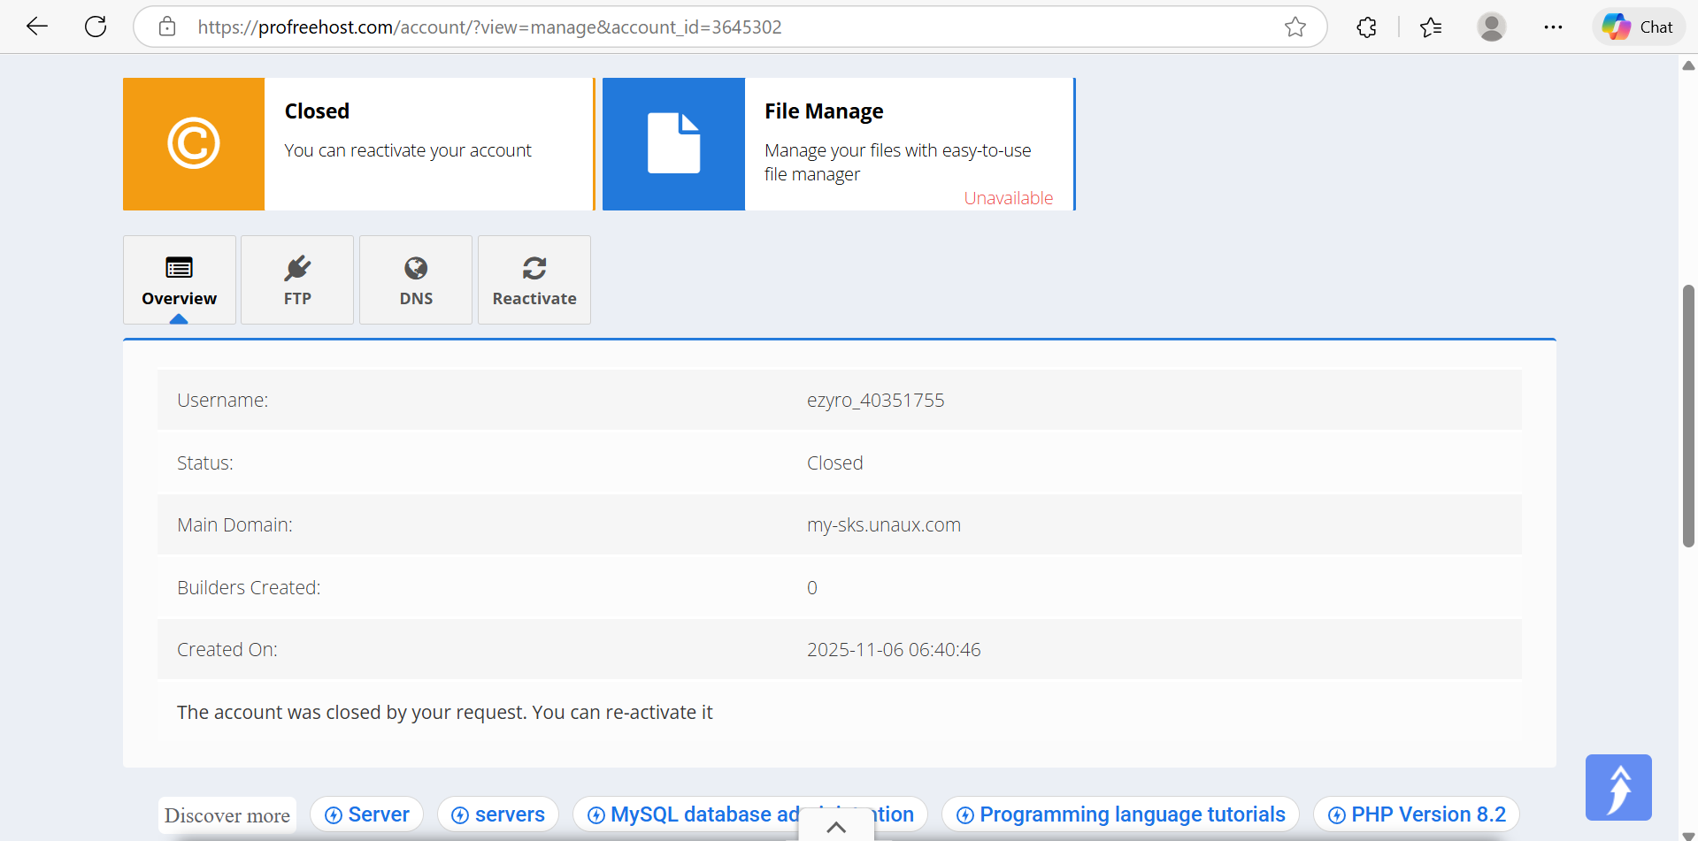Switch to the FTP tab

coord(297,280)
